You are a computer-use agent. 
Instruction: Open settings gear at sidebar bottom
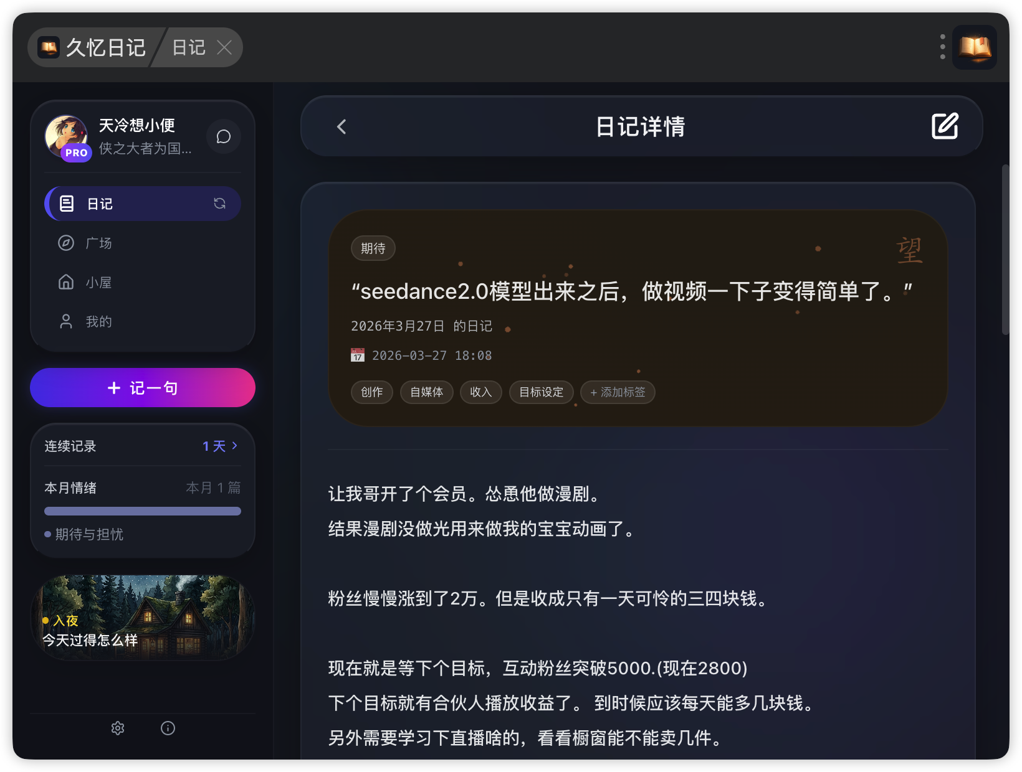pyautogui.click(x=118, y=728)
